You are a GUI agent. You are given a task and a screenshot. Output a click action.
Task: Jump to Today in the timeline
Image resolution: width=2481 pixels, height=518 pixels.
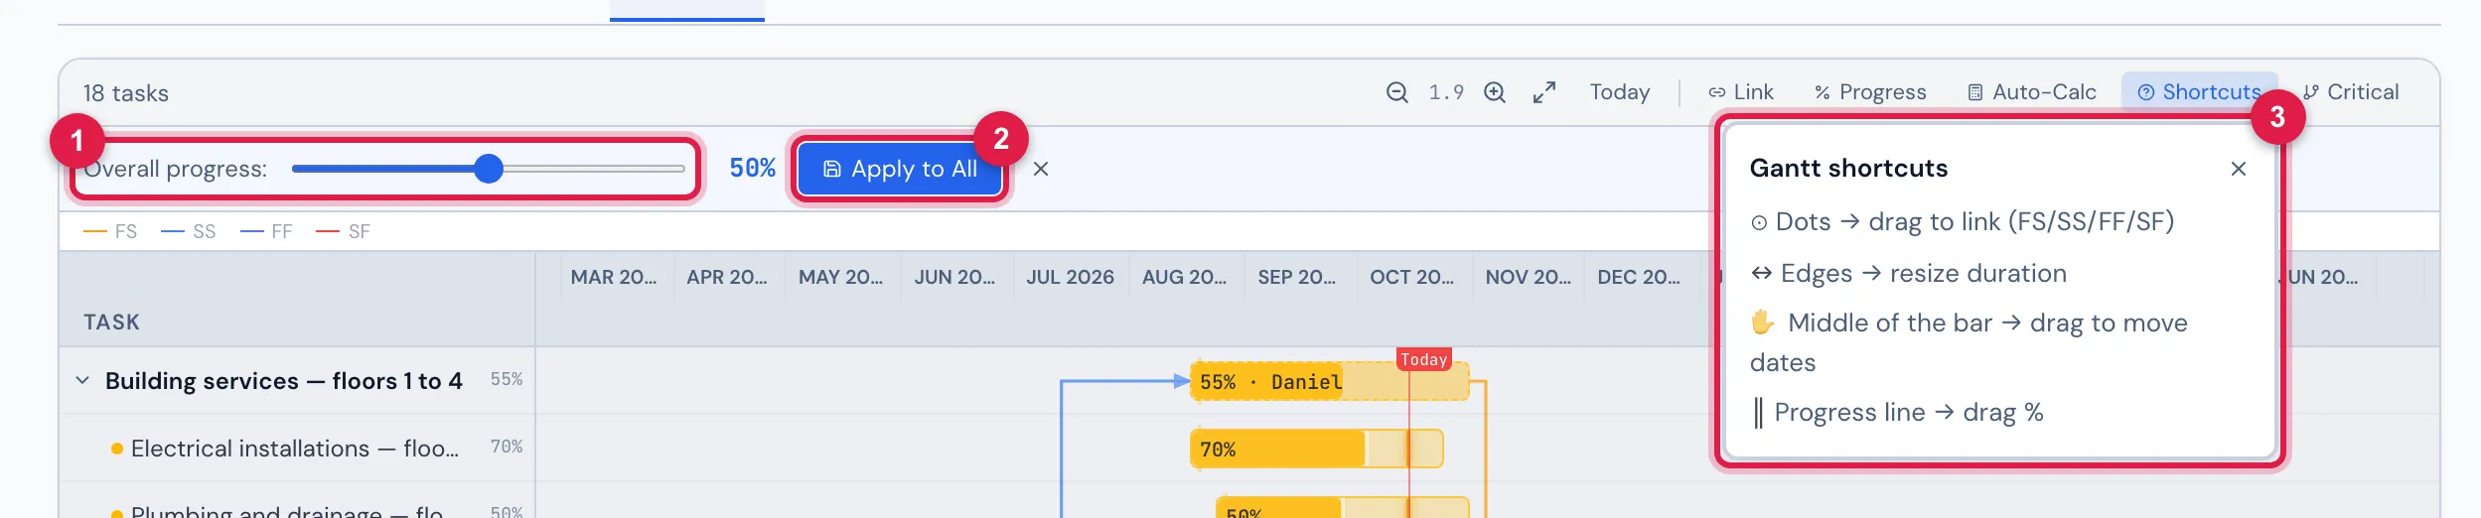pos(1620,92)
